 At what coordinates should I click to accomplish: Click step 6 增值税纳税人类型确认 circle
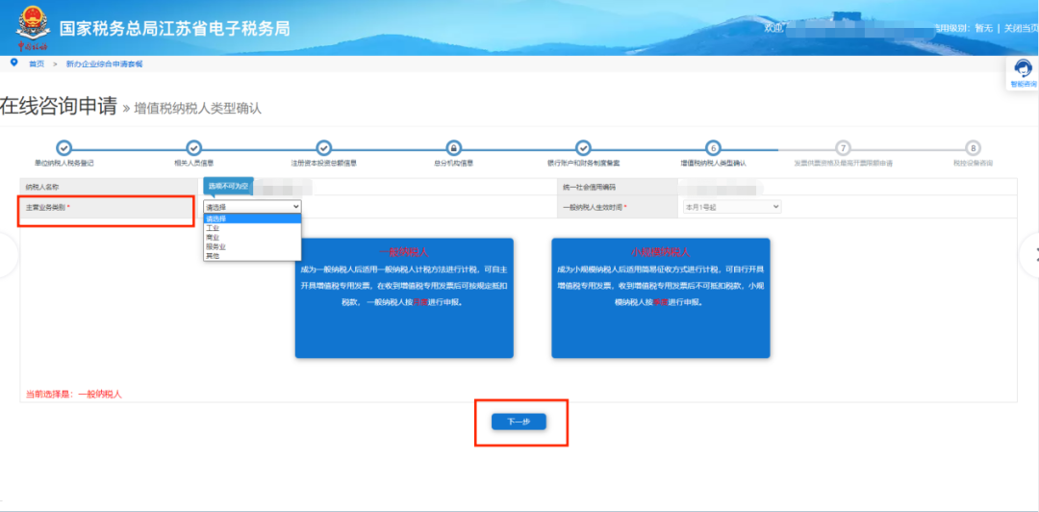(x=713, y=147)
